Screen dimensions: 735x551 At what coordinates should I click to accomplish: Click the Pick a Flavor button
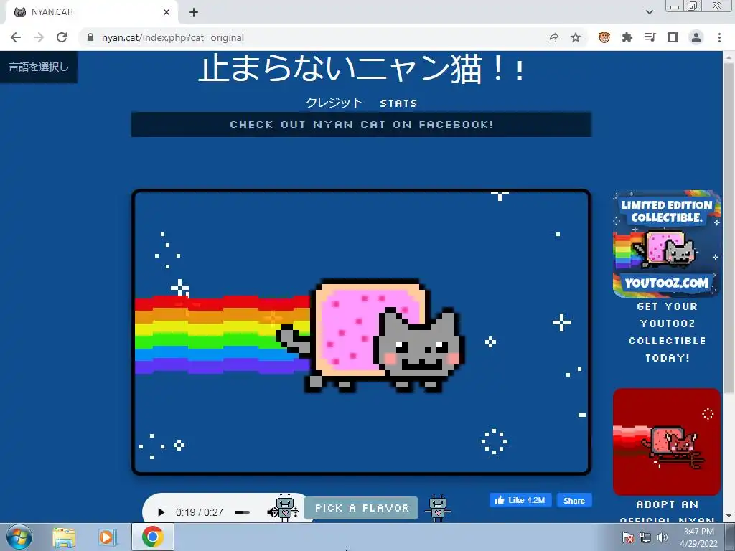pyautogui.click(x=362, y=508)
